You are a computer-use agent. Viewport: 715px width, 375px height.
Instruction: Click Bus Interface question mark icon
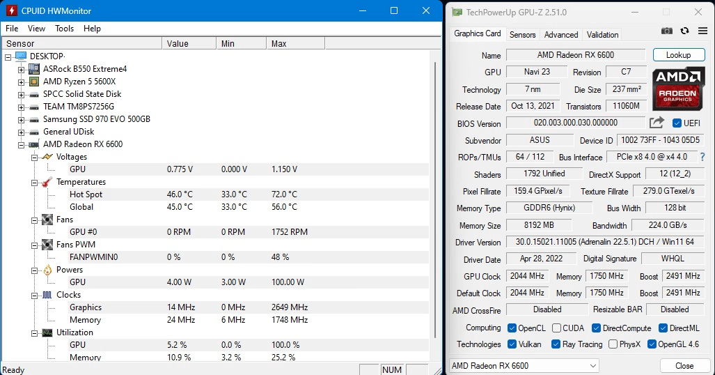(702, 157)
